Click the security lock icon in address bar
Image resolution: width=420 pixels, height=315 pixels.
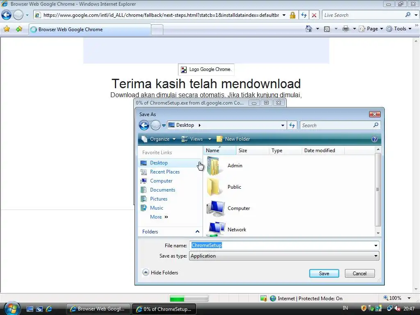point(292,15)
